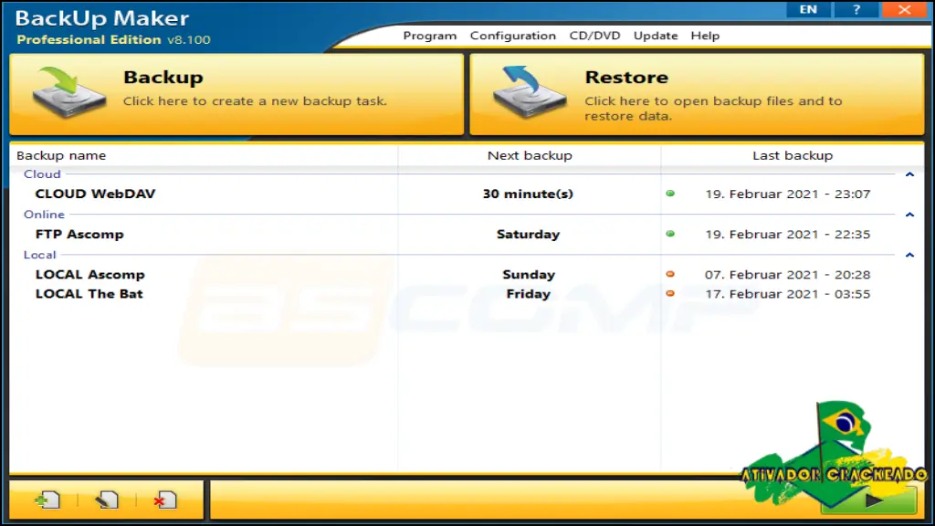This screenshot has width=935, height=526.
Task: Click the edit backup task icon
Action: [x=107, y=500]
